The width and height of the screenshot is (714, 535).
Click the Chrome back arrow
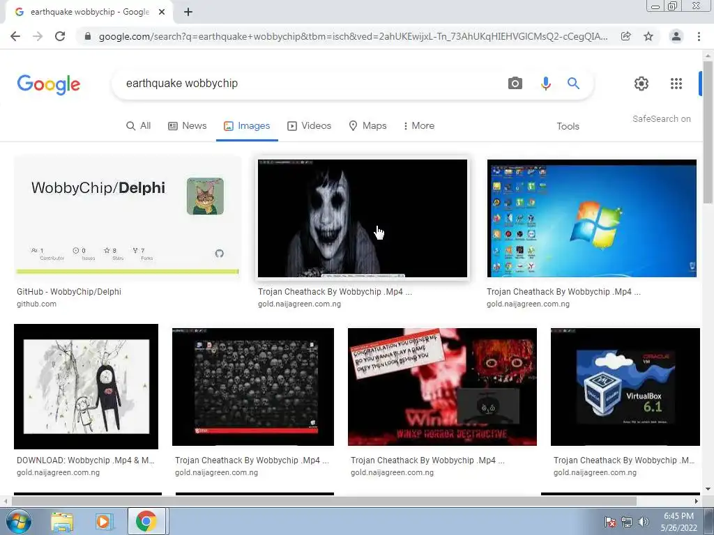click(15, 36)
